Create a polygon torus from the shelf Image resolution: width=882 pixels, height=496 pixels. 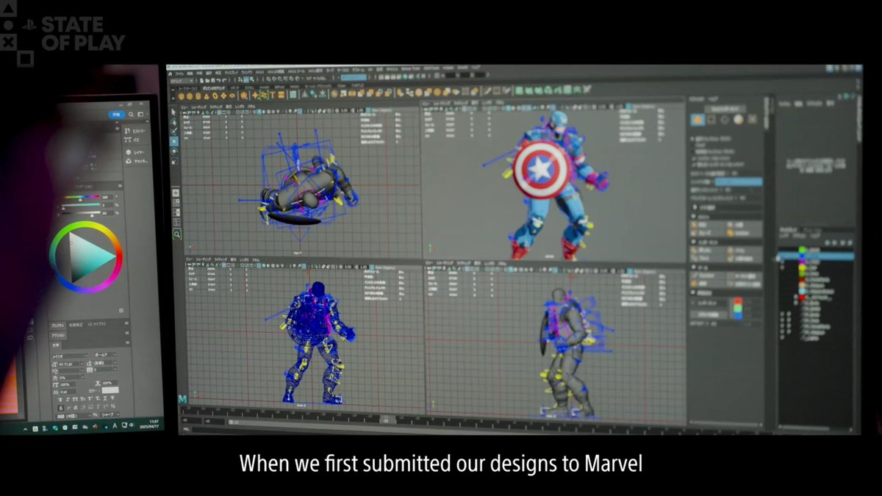coord(215,96)
